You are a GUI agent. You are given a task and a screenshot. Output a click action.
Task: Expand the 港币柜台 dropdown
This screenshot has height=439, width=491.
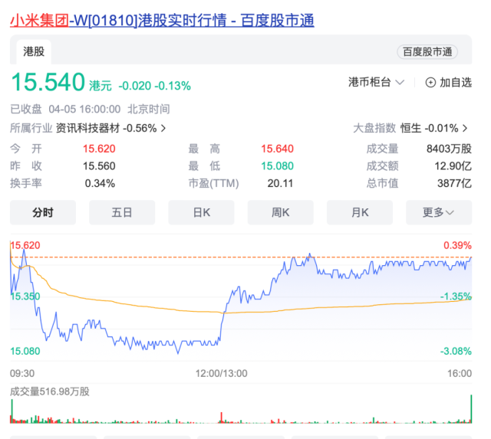tap(376, 83)
